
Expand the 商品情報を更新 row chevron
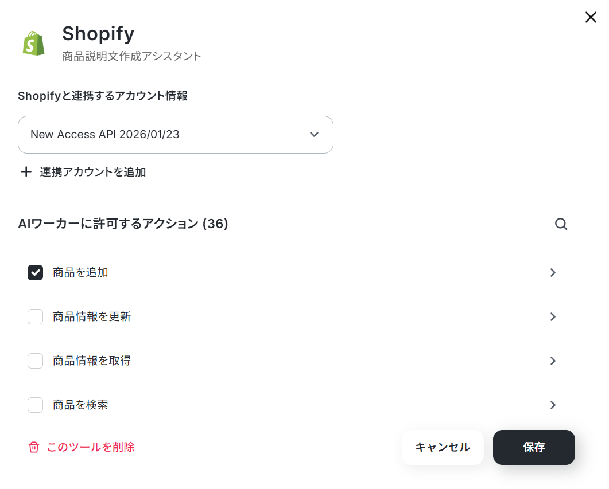tap(553, 317)
